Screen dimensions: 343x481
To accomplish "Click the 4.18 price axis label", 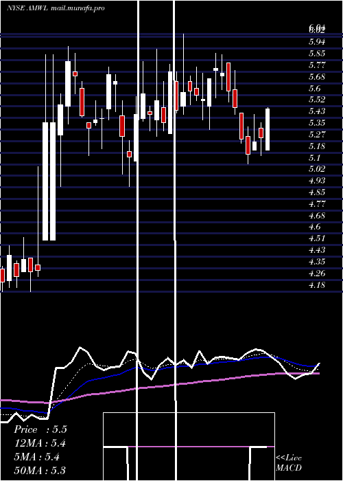I will [x=317, y=285].
